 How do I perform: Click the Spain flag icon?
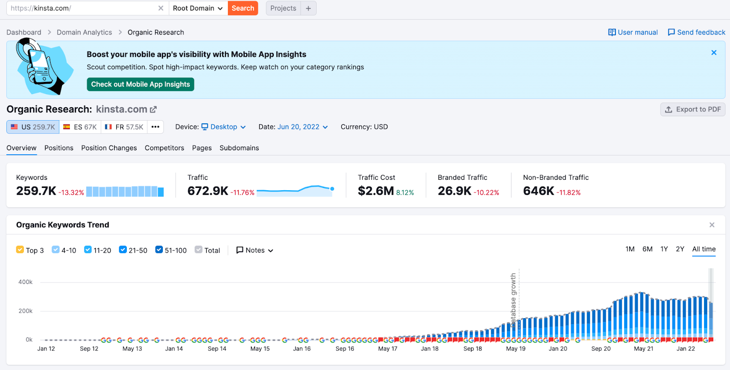(x=67, y=127)
